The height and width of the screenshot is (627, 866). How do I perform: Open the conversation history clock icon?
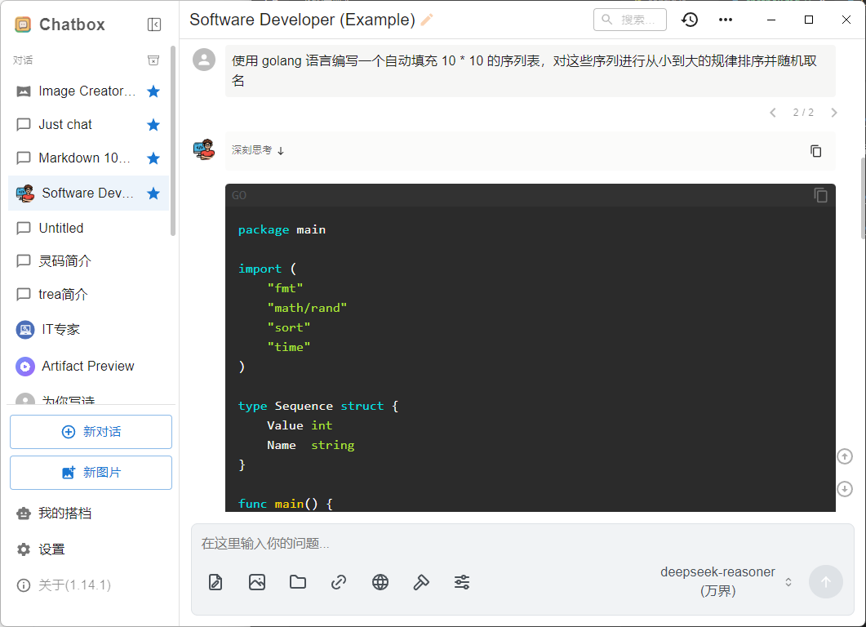(x=690, y=20)
